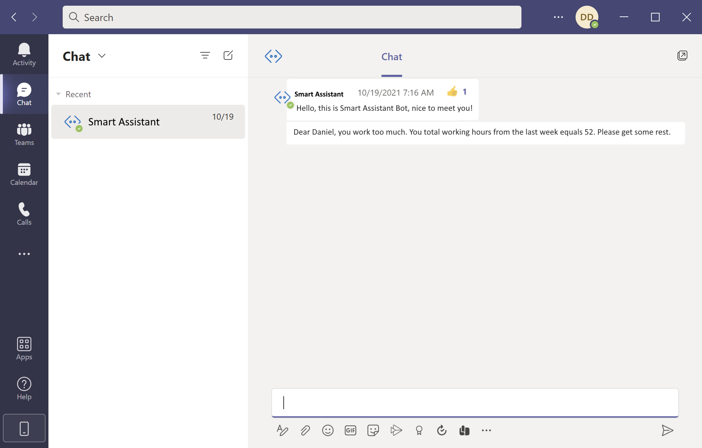702x448 pixels.
Task: Open the sticker picker
Action: (x=373, y=430)
